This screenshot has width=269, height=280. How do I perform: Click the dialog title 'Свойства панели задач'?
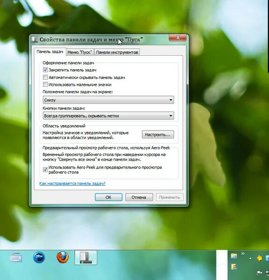click(x=91, y=40)
